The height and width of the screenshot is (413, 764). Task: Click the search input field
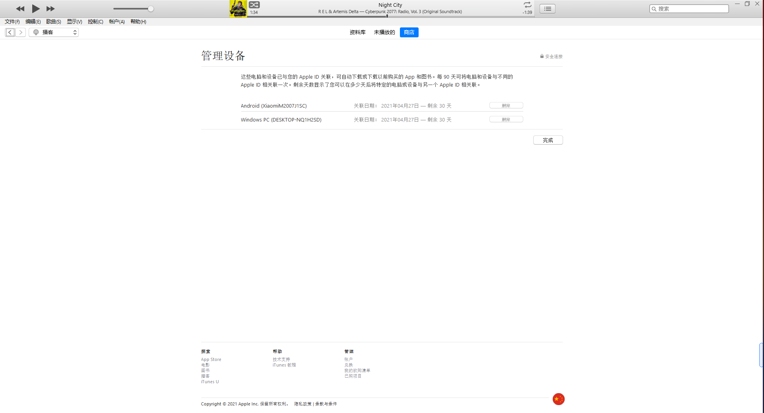(x=692, y=9)
